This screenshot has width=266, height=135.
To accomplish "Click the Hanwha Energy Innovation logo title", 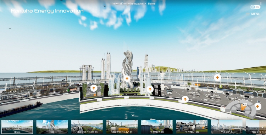I will tap(47, 11).
